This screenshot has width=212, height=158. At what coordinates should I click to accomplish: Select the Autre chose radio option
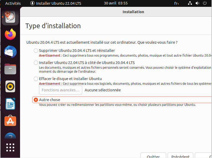pos(36,100)
